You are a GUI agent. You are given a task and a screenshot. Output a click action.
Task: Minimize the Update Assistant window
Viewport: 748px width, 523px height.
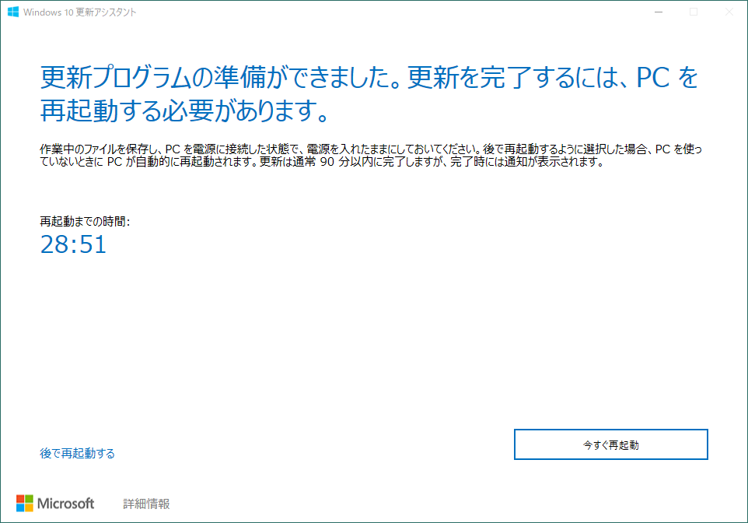pos(659,12)
